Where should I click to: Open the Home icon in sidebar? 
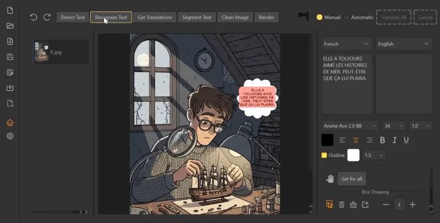10,123
